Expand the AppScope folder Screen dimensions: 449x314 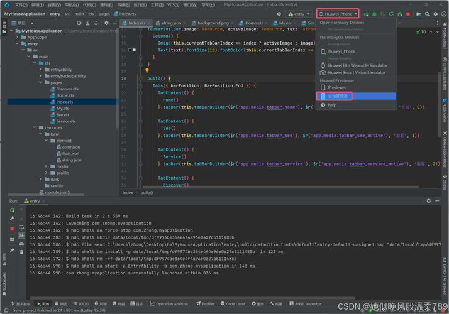[17, 37]
